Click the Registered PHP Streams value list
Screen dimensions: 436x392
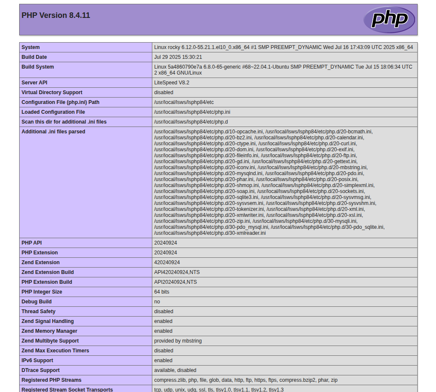click(x=246, y=380)
